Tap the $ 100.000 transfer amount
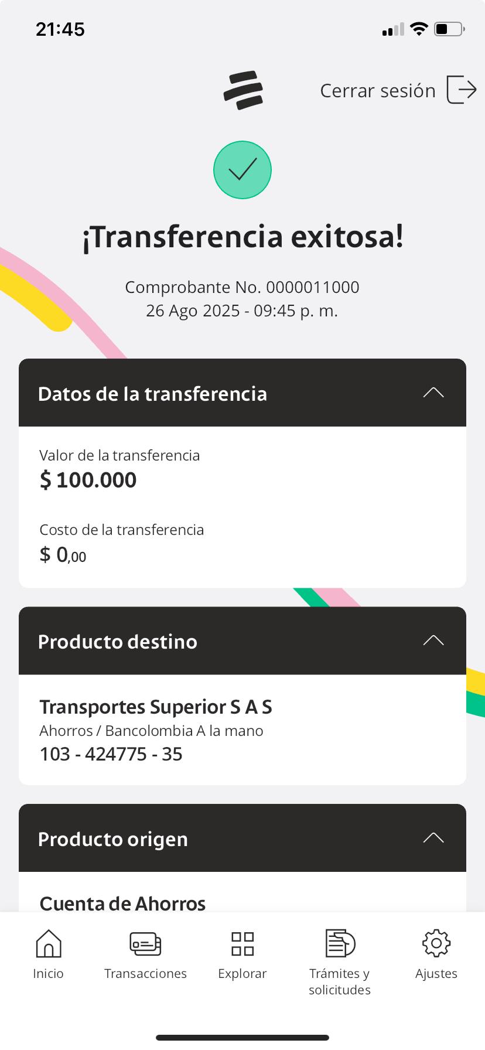This screenshot has width=485, height=1050. click(x=88, y=480)
